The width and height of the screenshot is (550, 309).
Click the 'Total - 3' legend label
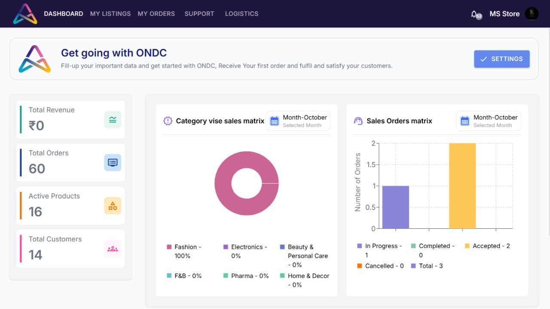[x=431, y=266]
